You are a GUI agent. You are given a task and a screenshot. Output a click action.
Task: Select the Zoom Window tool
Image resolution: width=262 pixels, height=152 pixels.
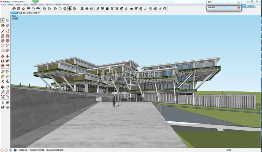click(x=8, y=92)
